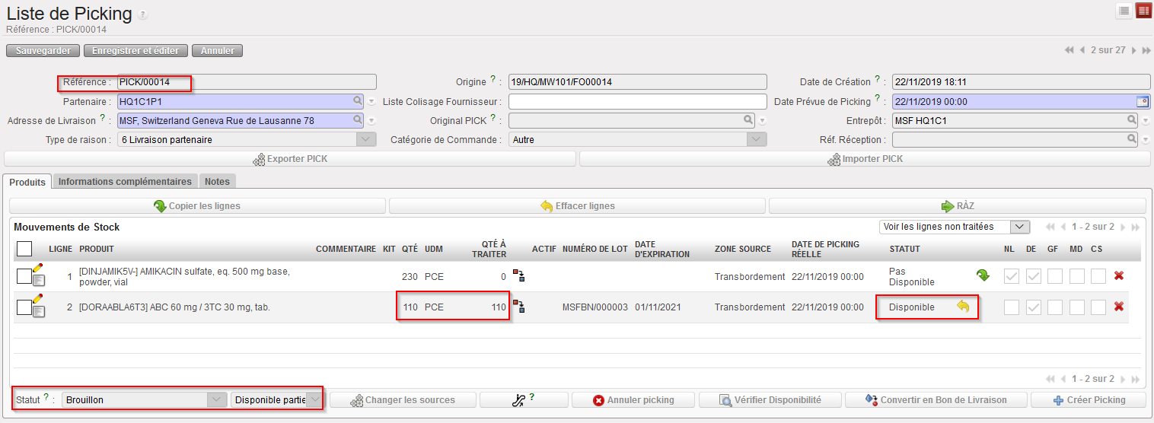1154x423 pixels.
Task: Toggle CS checkbox on ABC 60 mg row
Action: click(x=1097, y=307)
